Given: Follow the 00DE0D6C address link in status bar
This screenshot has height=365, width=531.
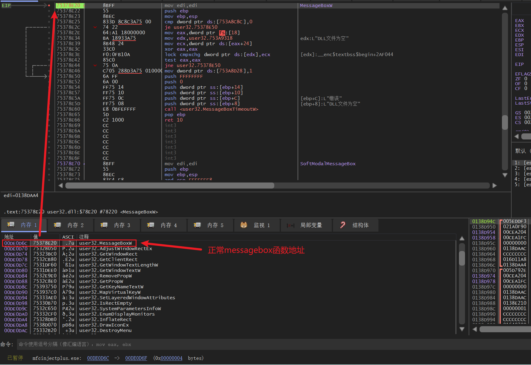Looking at the screenshot, I should [x=98, y=358].
